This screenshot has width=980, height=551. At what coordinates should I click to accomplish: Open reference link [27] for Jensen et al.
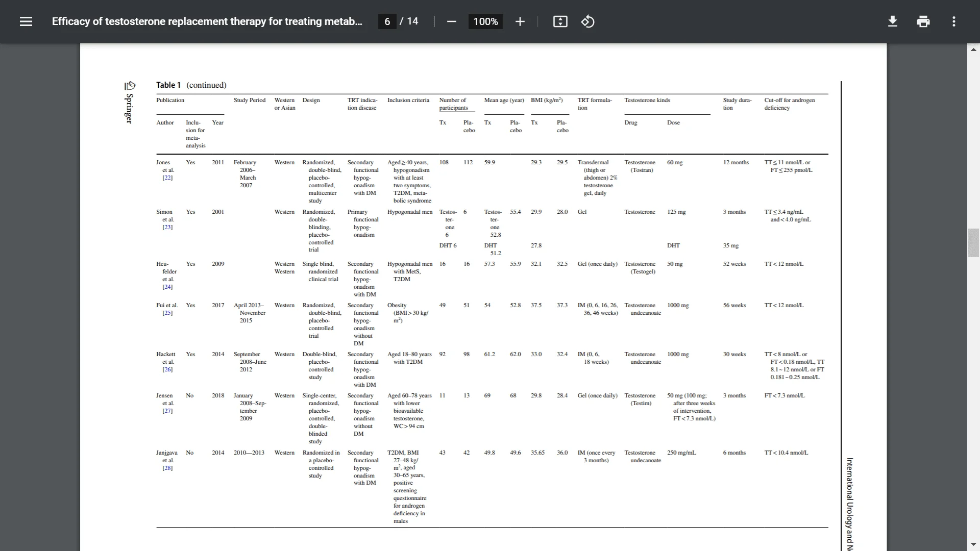click(167, 411)
